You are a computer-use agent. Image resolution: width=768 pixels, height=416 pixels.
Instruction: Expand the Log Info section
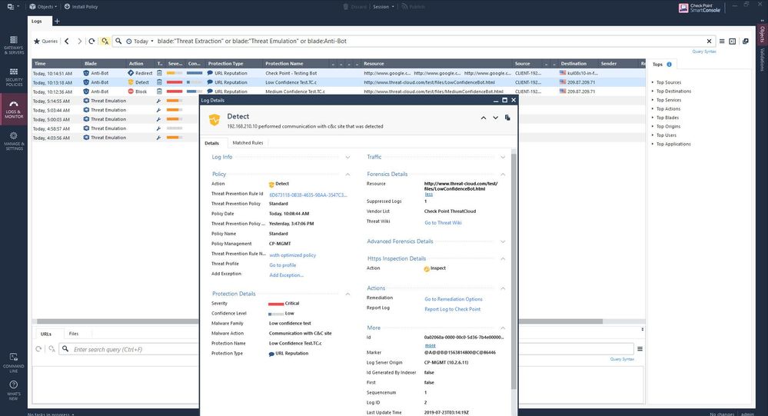[347, 158]
